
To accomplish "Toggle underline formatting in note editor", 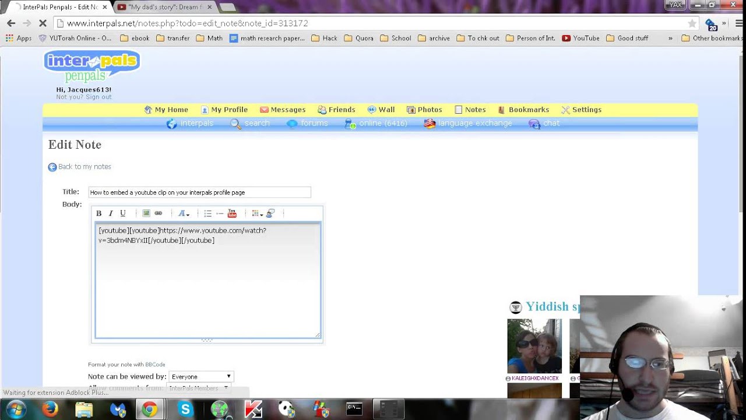I will (x=122, y=213).
